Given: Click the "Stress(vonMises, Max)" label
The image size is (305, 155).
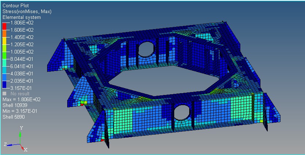Looking at the screenshot, I should click(27, 12).
